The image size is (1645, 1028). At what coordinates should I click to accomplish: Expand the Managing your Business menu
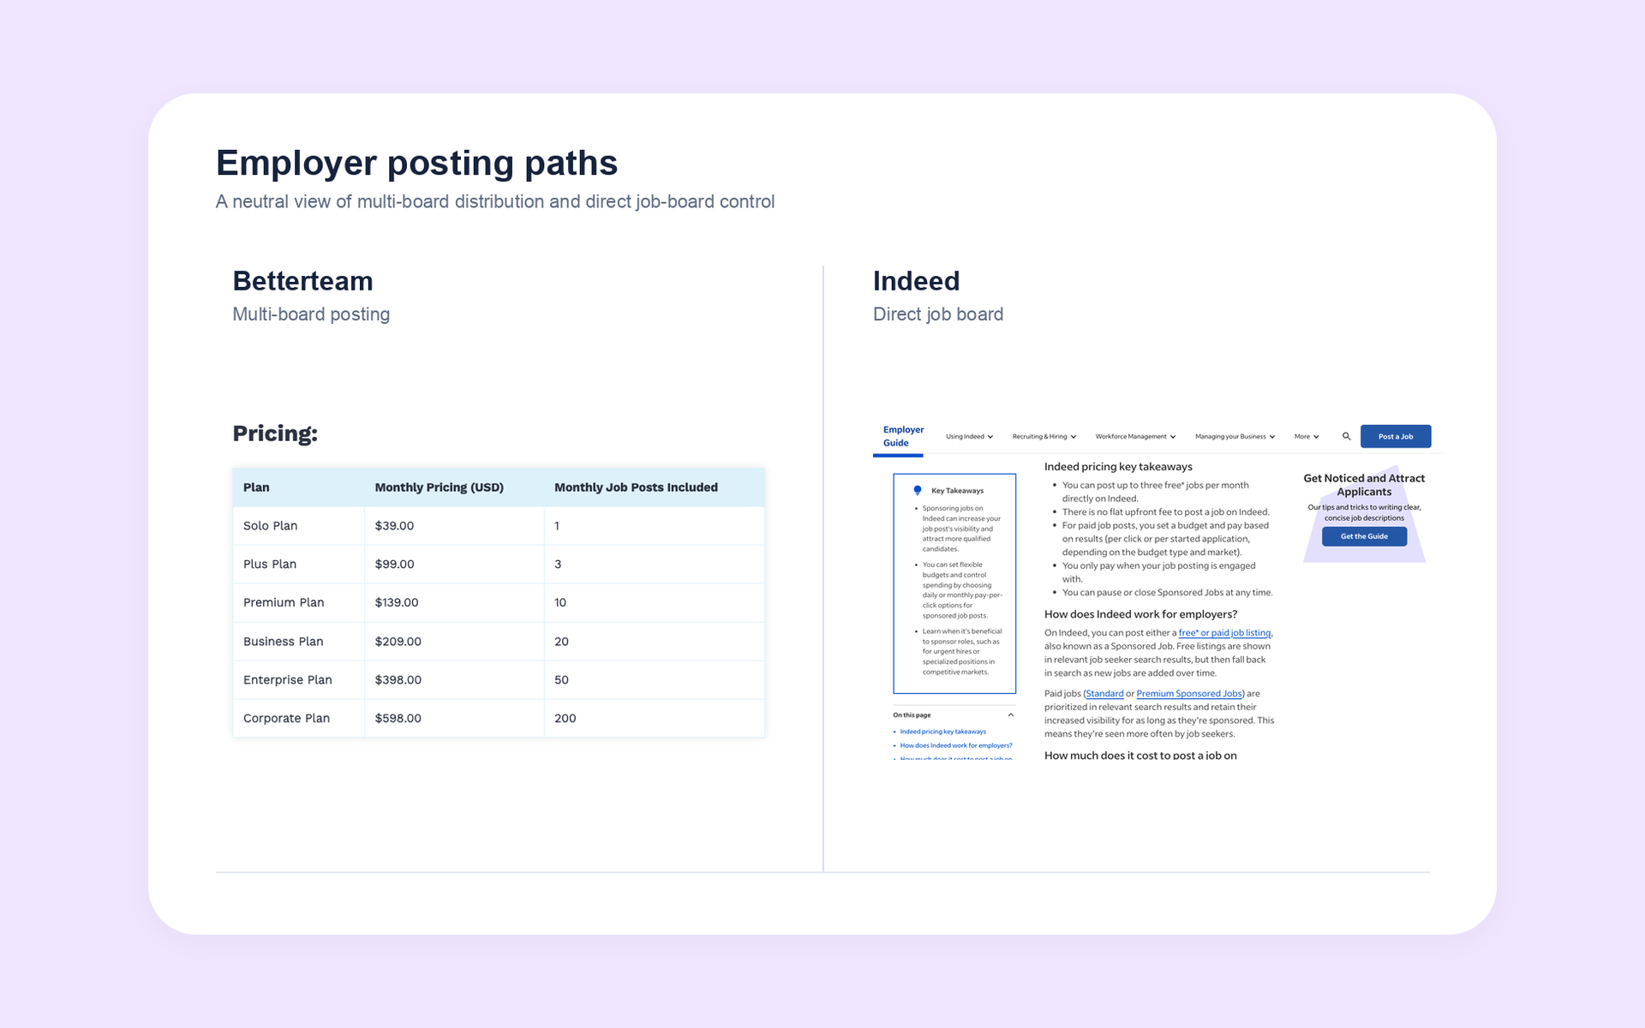[x=1235, y=436]
